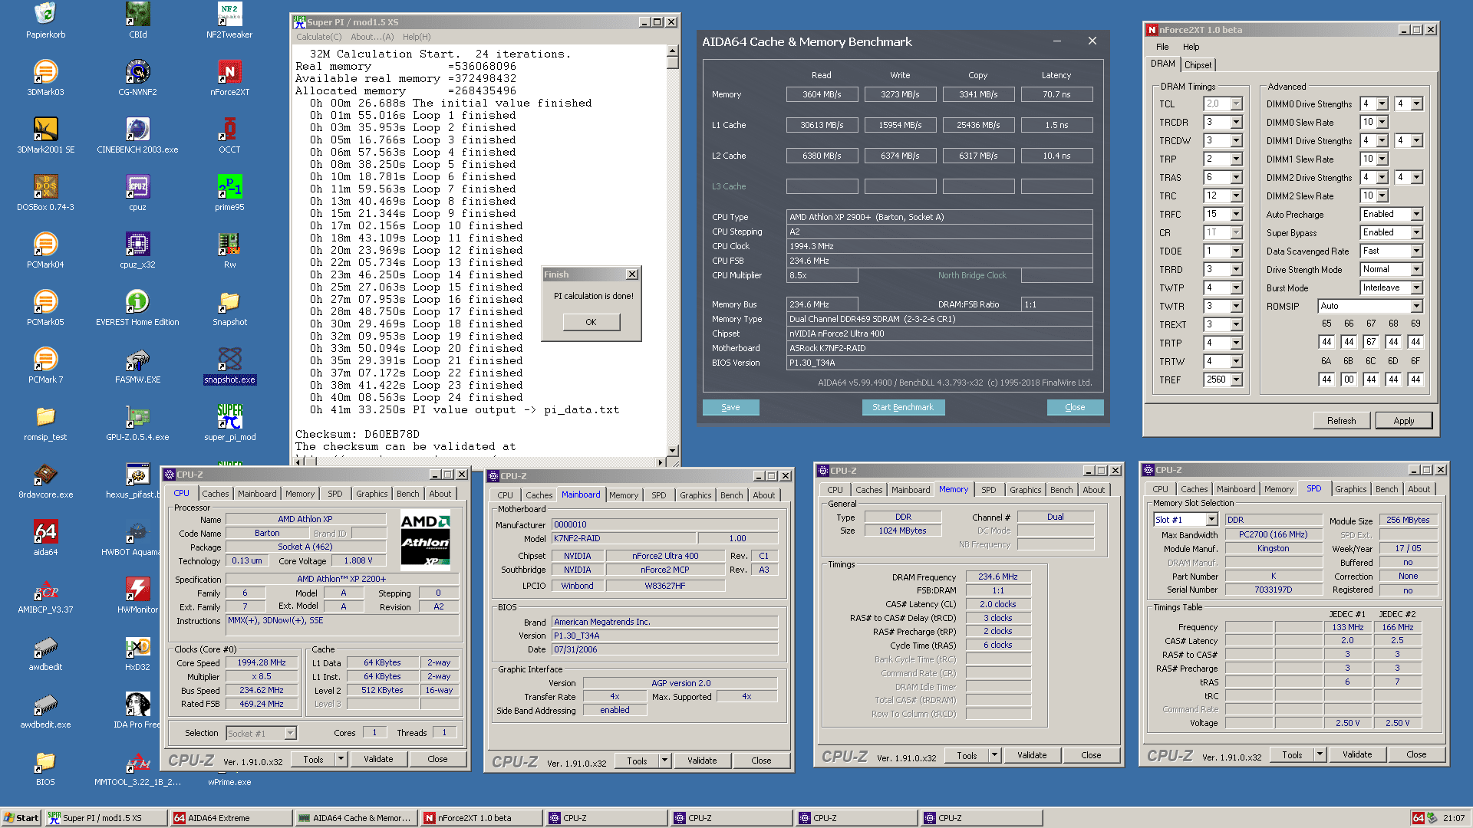Expand Burst Mode Interleave dropdown
This screenshot has width=1473, height=828.
pos(1416,288)
